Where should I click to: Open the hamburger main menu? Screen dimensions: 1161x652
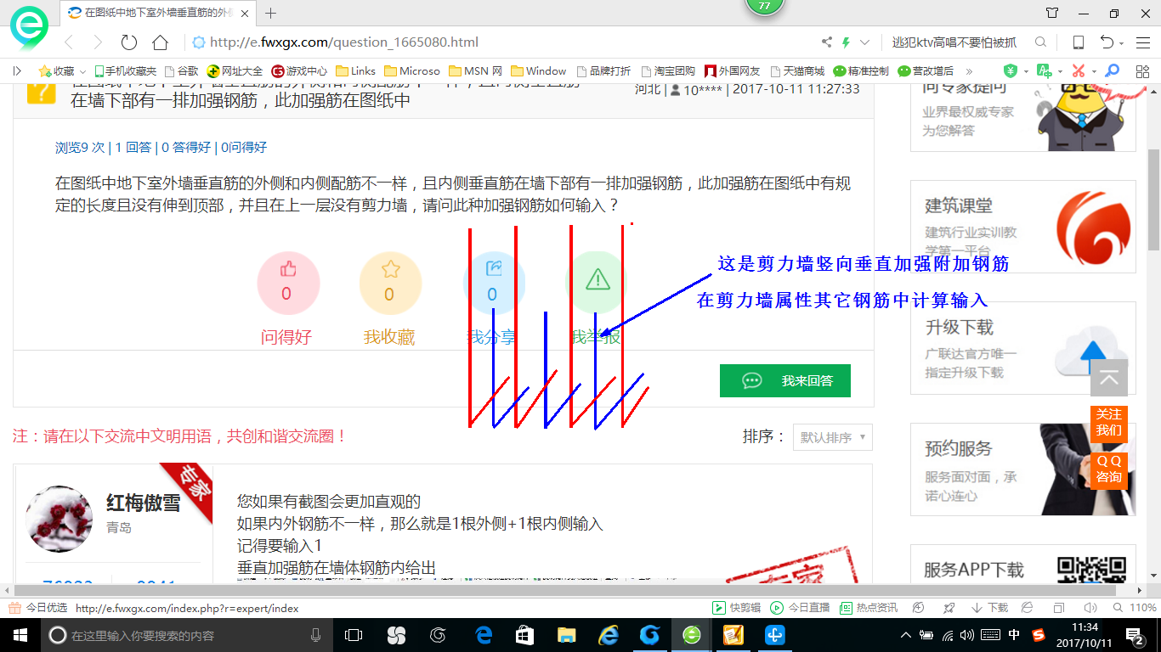point(1141,42)
